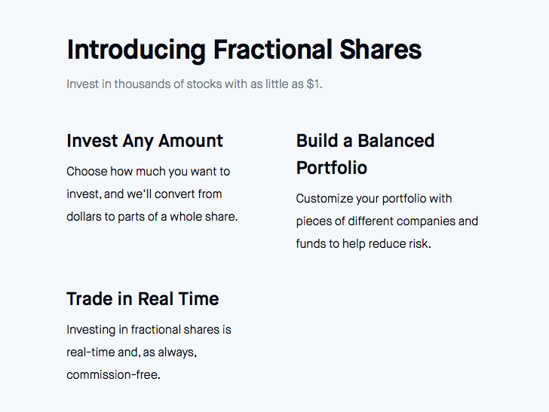Click the paragraph starting Customize your portfolio
This screenshot has height=412, width=549.
(x=387, y=221)
